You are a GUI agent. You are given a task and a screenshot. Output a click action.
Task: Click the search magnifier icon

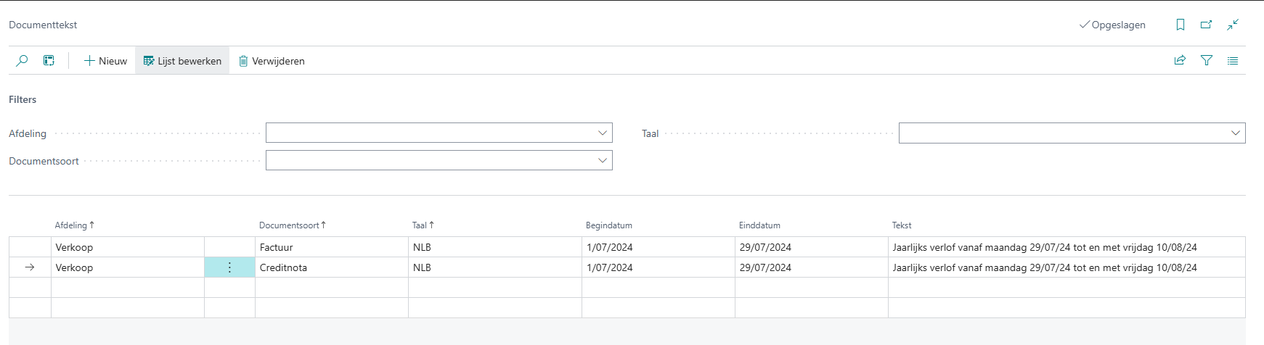point(22,61)
